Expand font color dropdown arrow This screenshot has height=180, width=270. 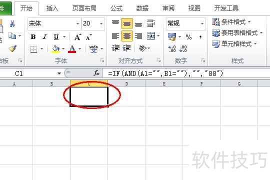[x=79, y=49]
